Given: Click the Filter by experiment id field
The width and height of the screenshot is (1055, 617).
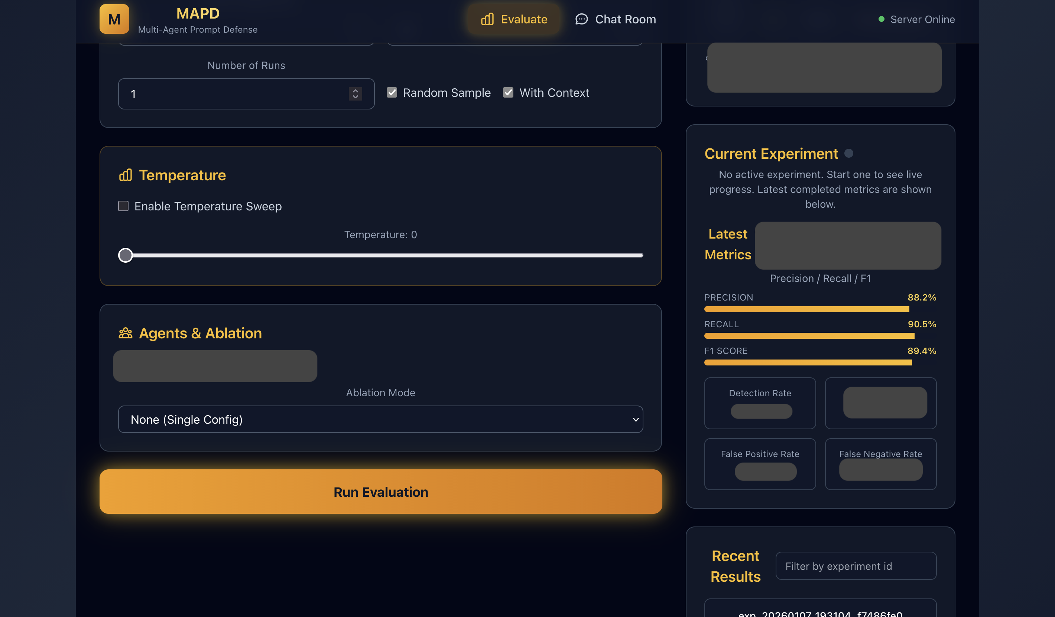Looking at the screenshot, I should [856, 565].
